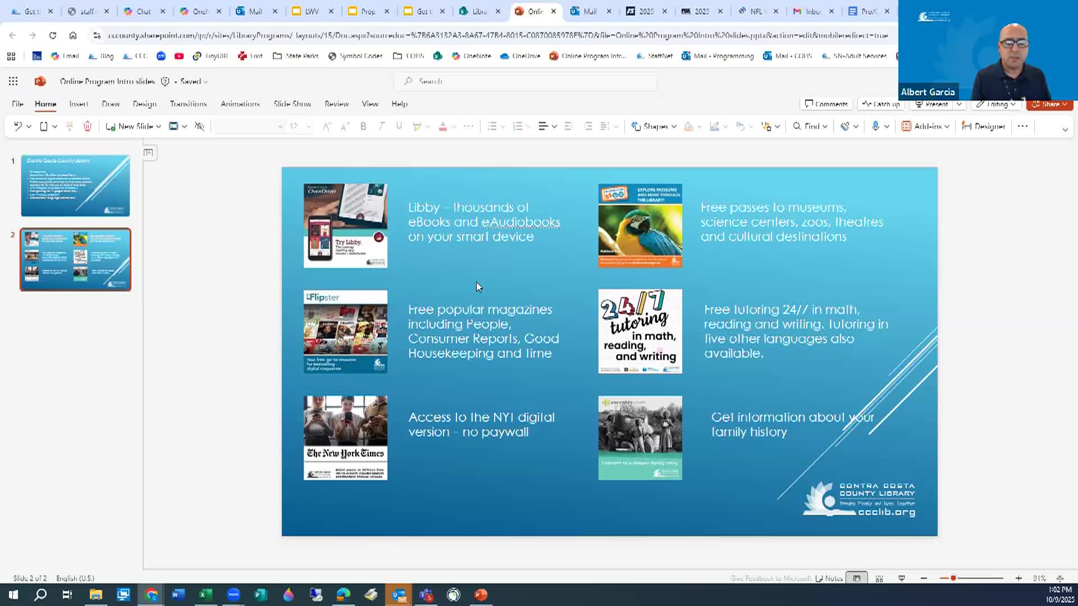Click the Share button
This screenshot has width=1078, height=606.
point(1049,104)
